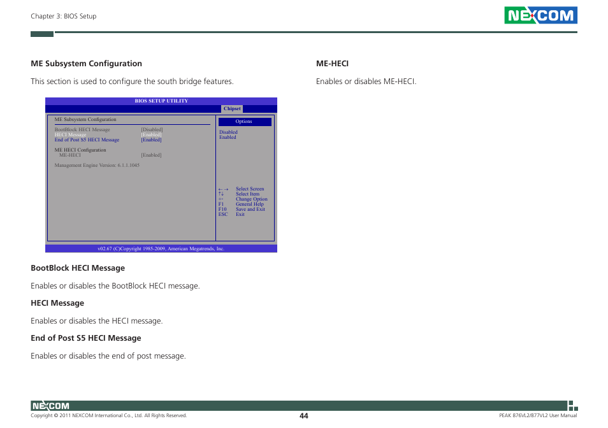Click the BootBlock HECI Message heading
This screenshot has width=608, height=428.
click(78, 268)
